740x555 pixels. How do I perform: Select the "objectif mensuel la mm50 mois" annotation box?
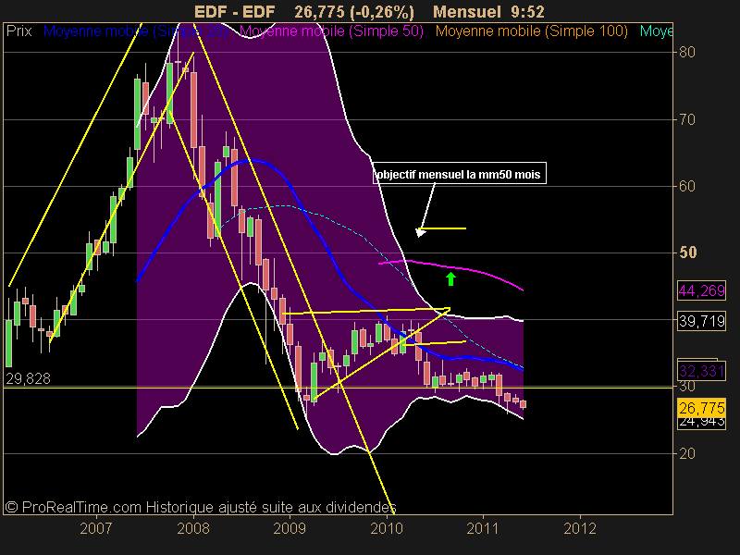(x=460, y=174)
